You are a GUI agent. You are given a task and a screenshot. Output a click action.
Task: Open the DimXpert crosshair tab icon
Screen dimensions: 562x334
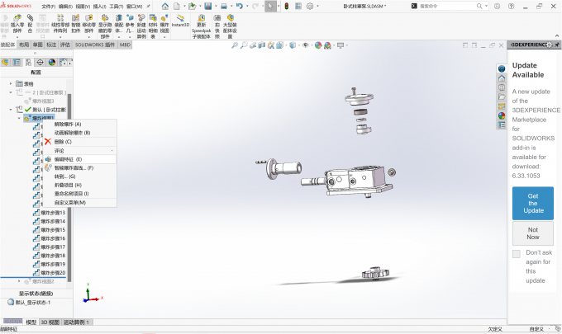click(40, 62)
